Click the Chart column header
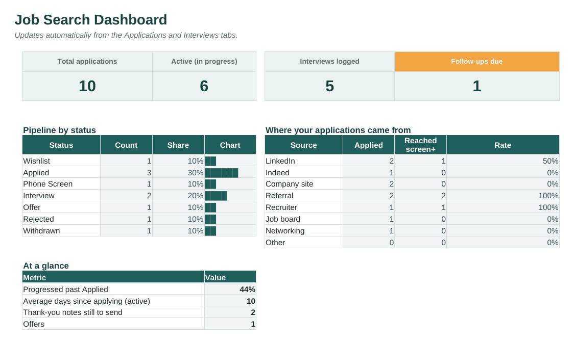 coord(230,145)
